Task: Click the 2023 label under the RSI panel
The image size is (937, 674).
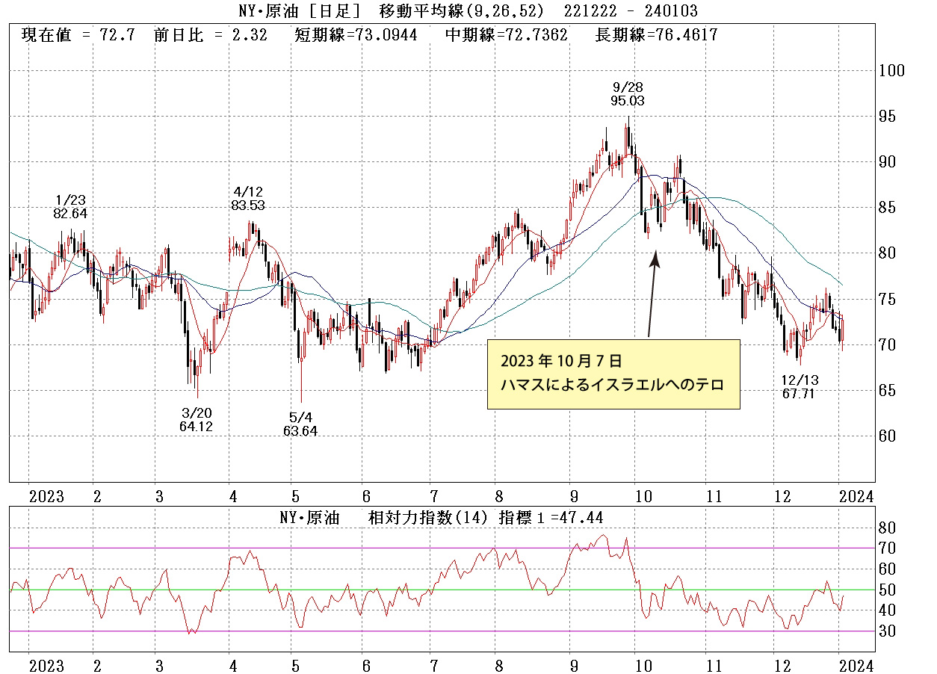Action: (x=46, y=665)
